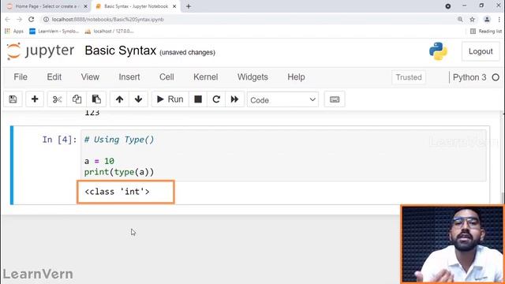This screenshot has height=284, width=505.
Task: Copy selected cells icon
Action: pyautogui.click(x=77, y=99)
